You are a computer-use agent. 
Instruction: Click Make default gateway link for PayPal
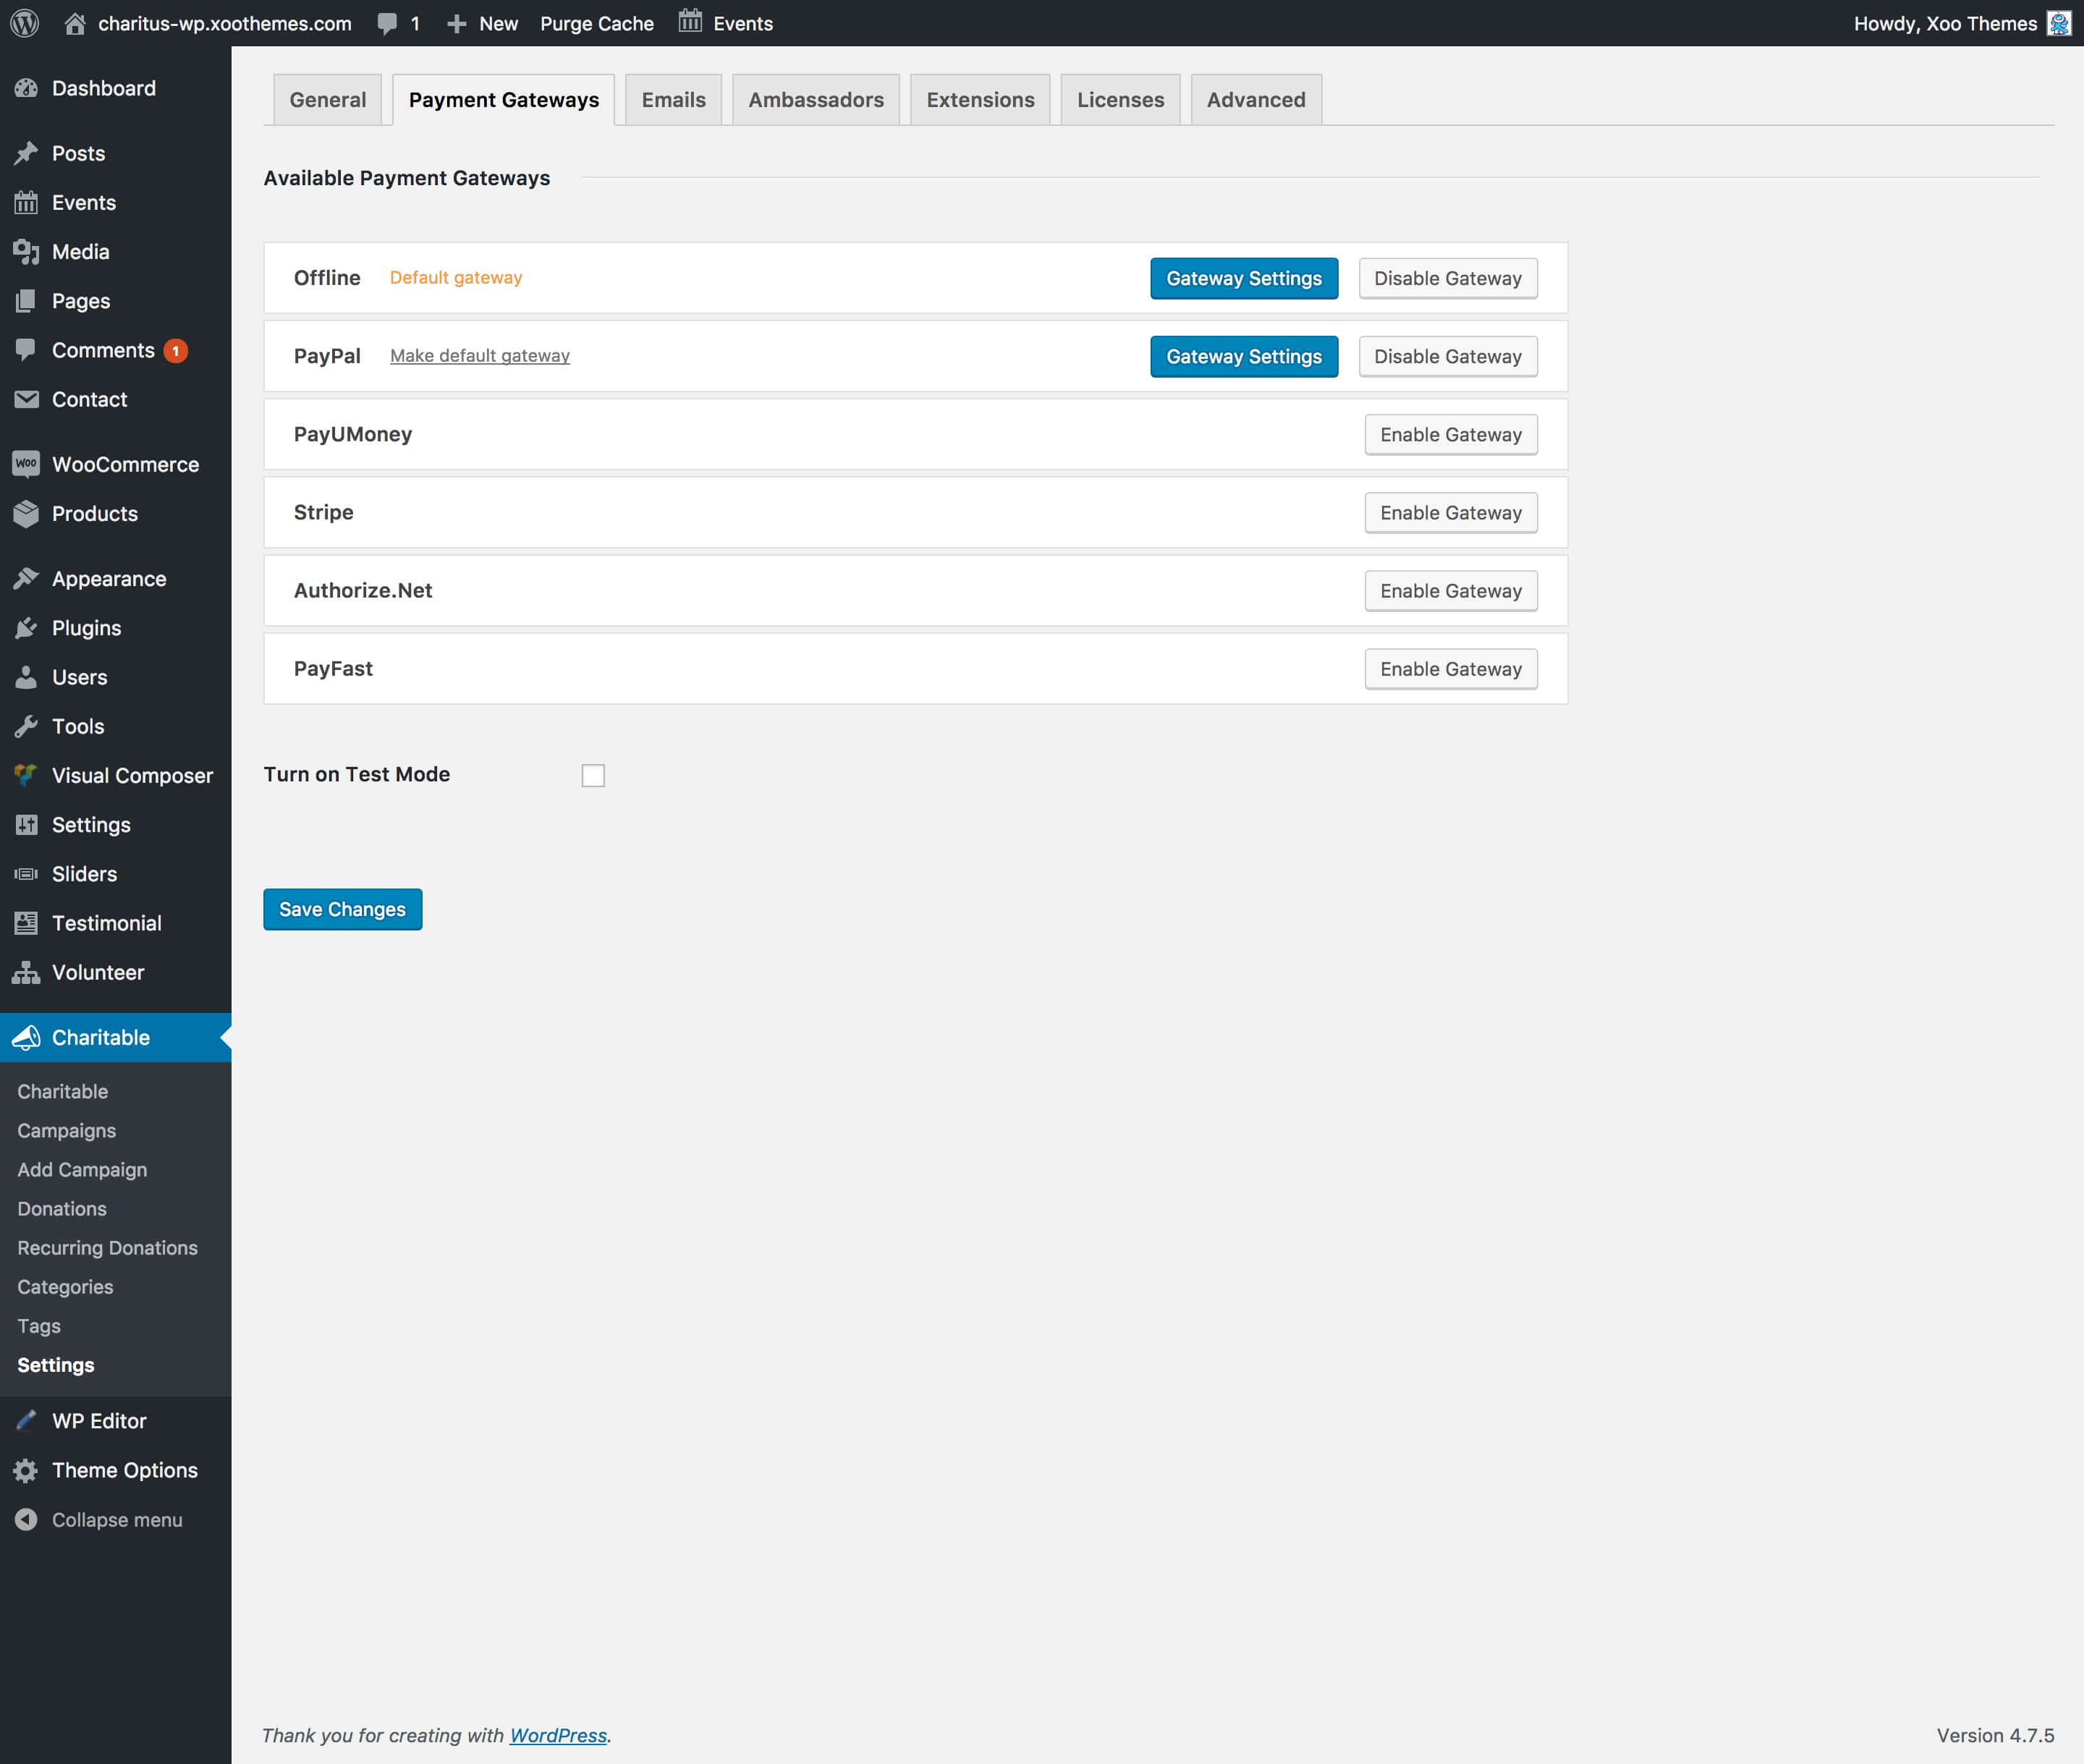click(480, 356)
